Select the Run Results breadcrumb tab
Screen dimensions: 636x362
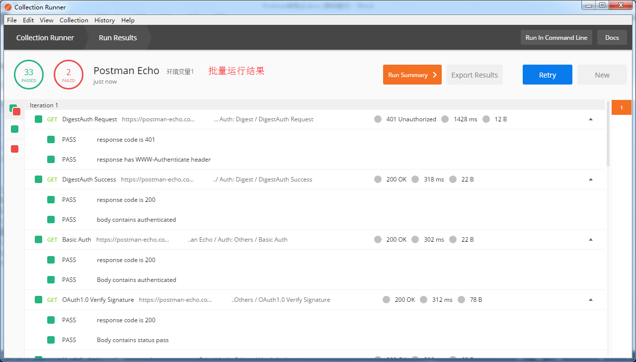pyautogui.click(x=118, y=38)
